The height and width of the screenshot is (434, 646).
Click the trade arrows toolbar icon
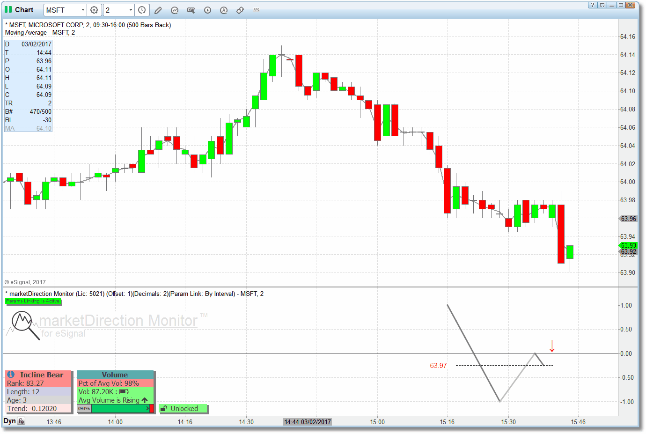click(240, 10)
